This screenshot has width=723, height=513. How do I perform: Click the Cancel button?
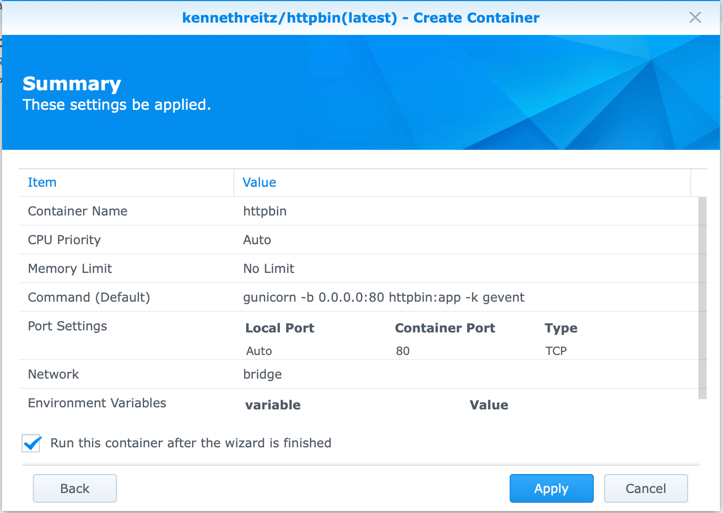coord(646,488)
